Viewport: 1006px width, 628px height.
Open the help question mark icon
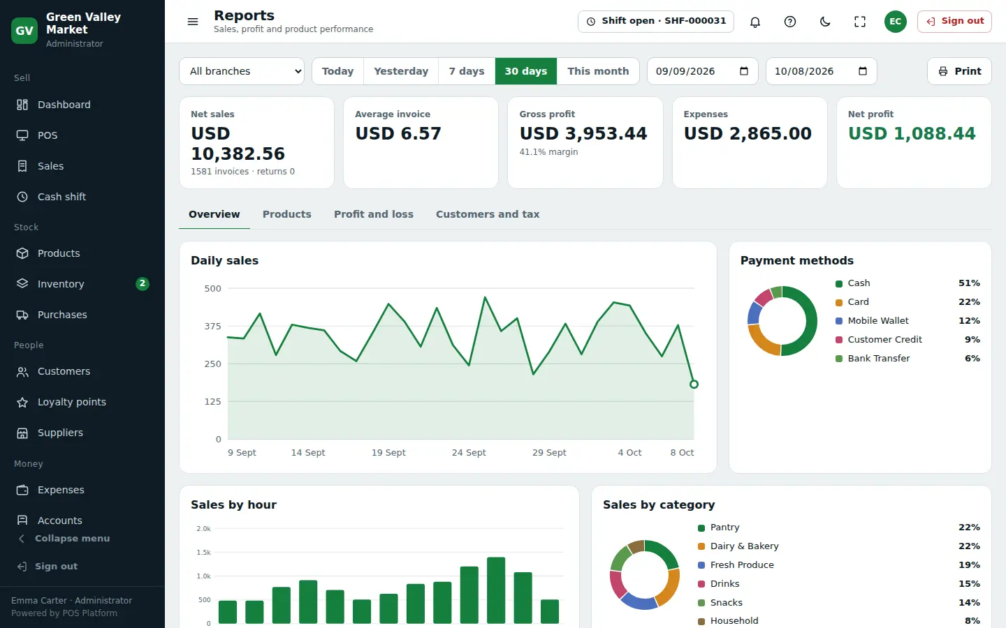[x=790, y=22]
